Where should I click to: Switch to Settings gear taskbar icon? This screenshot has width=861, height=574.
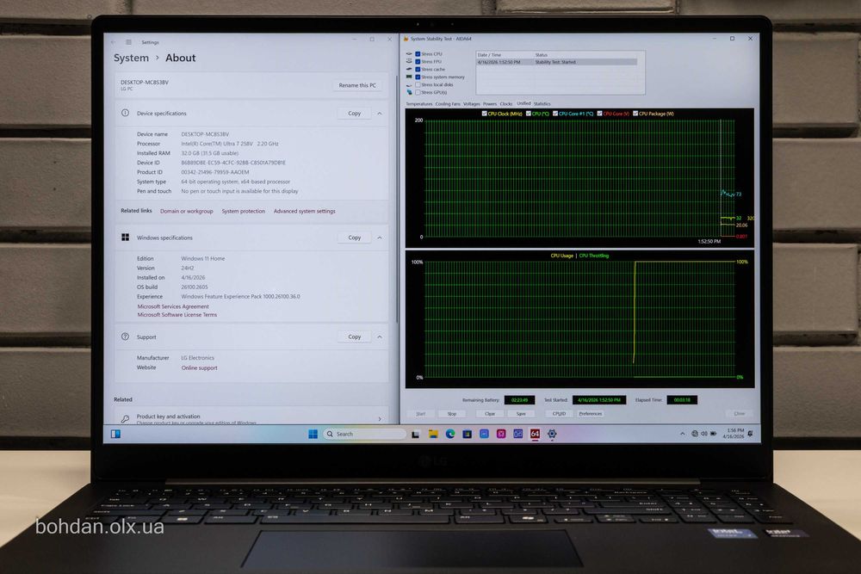click(552, 434)
